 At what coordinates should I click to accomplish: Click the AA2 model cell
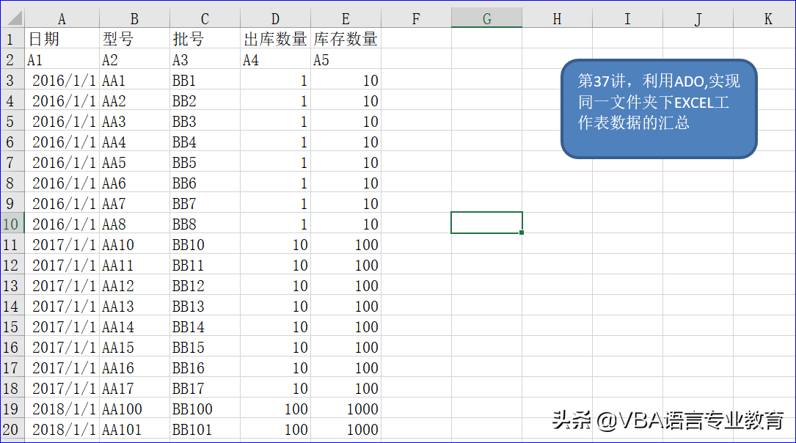pyautogui.click(x=134, y=100)
